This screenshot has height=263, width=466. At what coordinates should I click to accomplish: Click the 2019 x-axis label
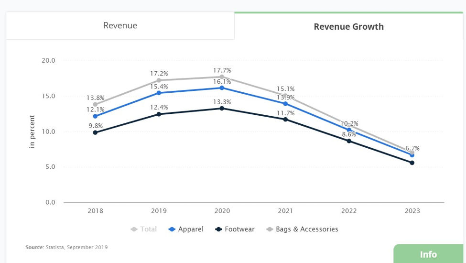coord(159,211)
